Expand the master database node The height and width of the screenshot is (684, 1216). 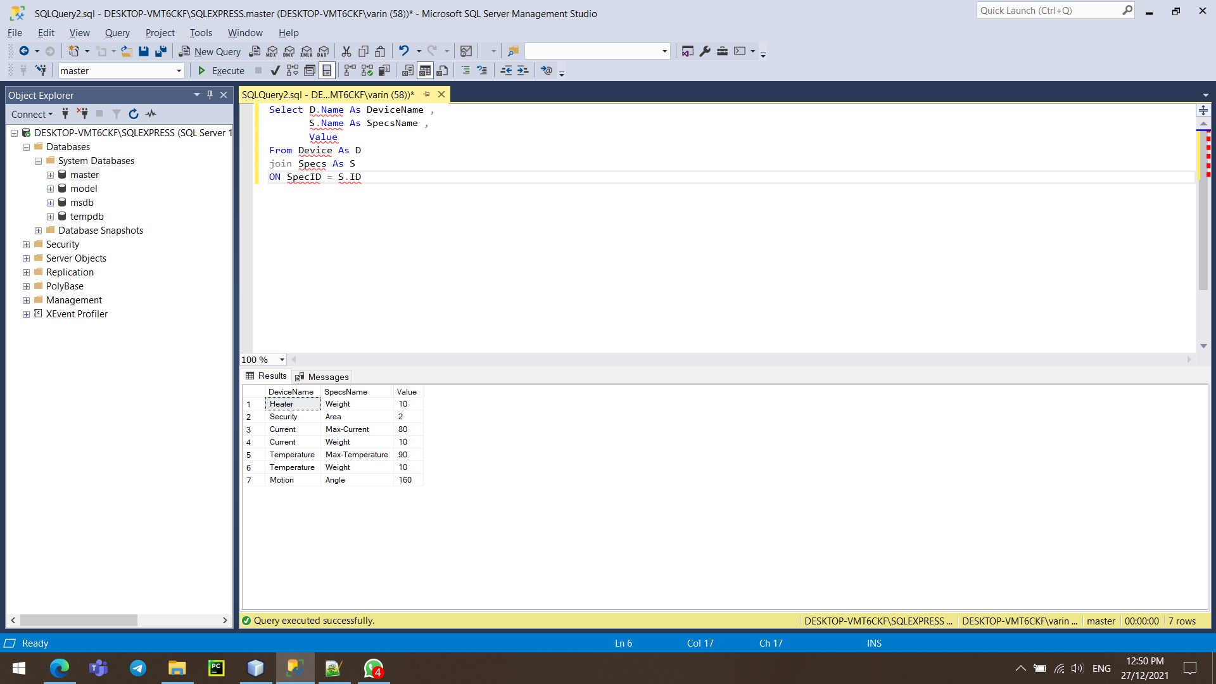50,175
